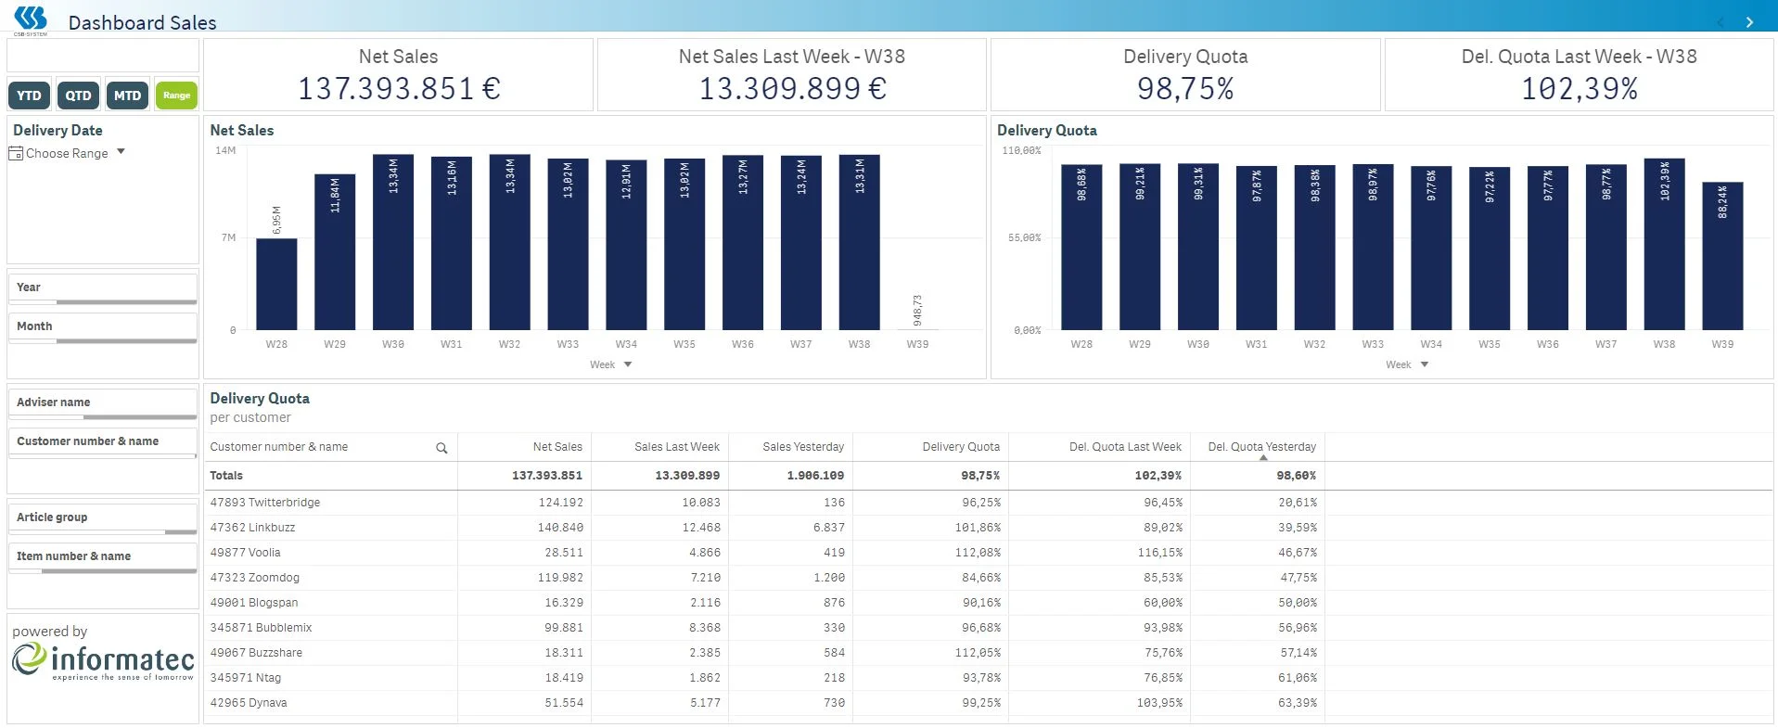
Task: Open the Adviser name filter
Action: click(102, 402)
